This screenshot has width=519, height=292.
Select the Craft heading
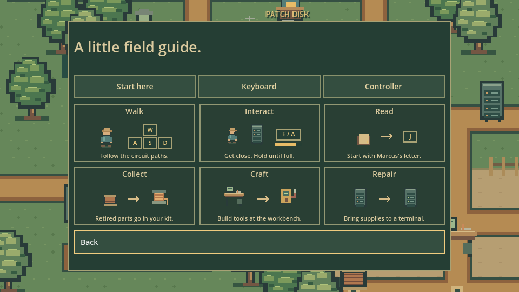point(259,174)
